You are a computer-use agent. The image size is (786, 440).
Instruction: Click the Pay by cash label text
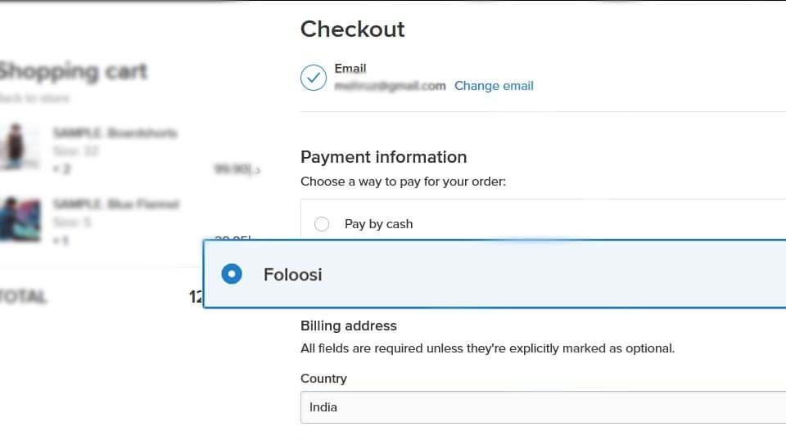tap(378, 224)
